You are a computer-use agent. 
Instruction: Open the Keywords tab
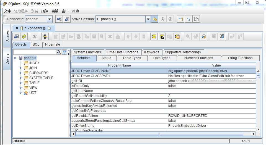pyautogui.click(x=151, y=52)
